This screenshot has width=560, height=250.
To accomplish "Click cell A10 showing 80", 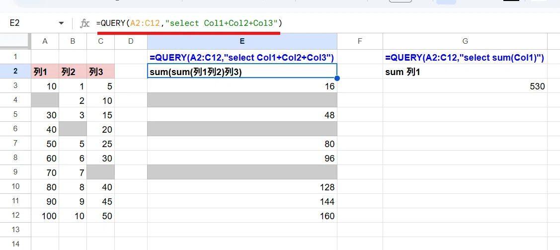I will coord(45,187).
